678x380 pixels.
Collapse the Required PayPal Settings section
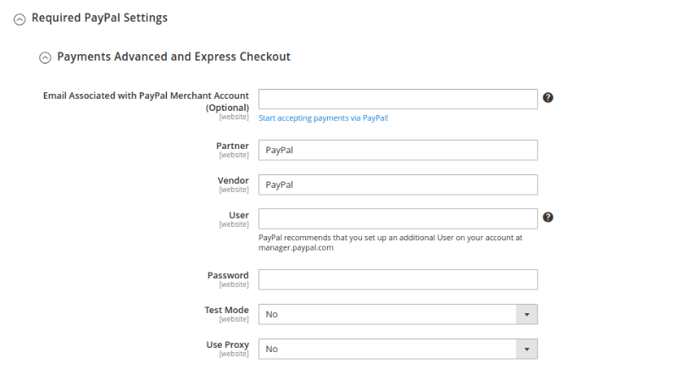point(19,19)
